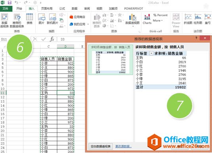Open the Excel application icon menu
The width and height of the screenshot is (212, 153).
[3, 2]
